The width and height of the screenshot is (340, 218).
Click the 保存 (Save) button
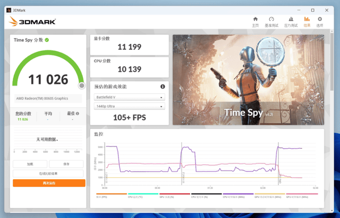pos(66,164)
